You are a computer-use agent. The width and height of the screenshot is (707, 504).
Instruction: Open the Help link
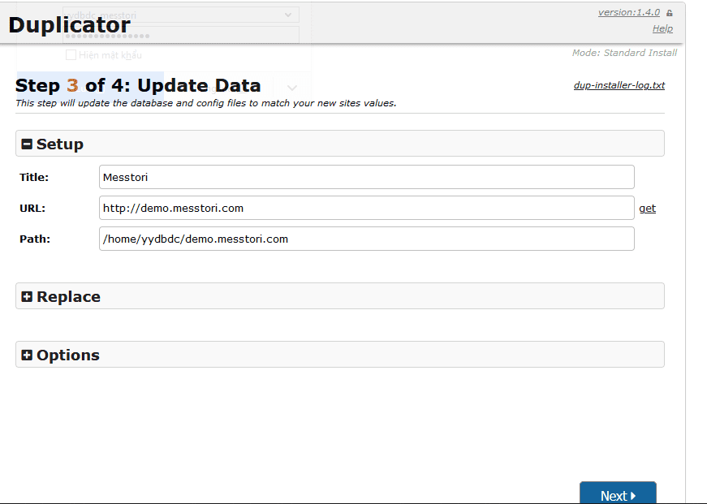pos(662,28)
